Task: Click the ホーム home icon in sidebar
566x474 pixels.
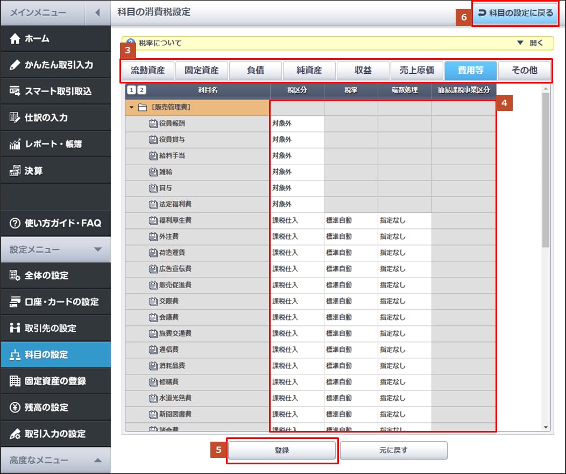Action: [15, 39]
